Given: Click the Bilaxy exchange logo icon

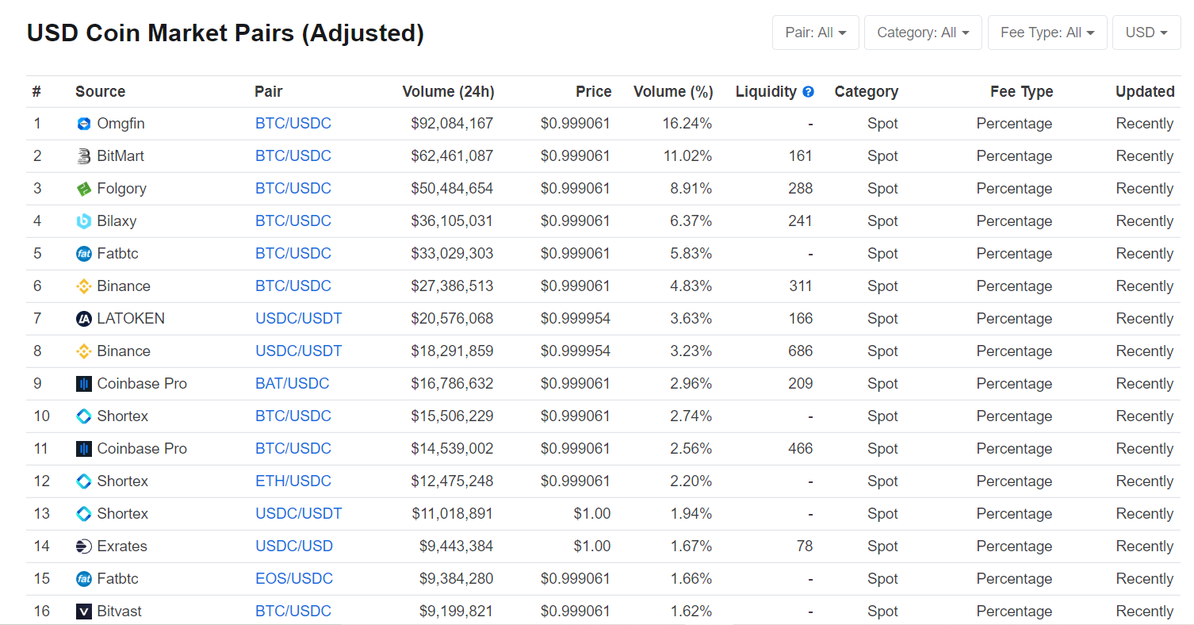Looking at the screenshot, I should coord(84,221).
